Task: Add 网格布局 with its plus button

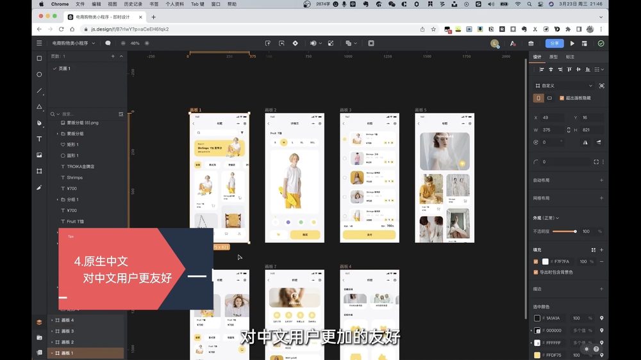Action: coord(601,198)
